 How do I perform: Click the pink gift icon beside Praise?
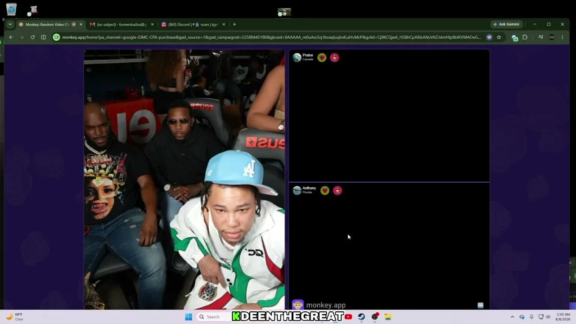[334, 58]
